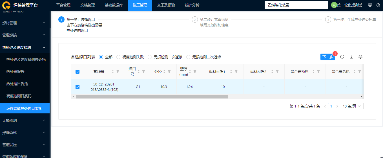383x158 pixels.
Task: Open the 文档管理 top menu
Action: [x=88, y=5]
